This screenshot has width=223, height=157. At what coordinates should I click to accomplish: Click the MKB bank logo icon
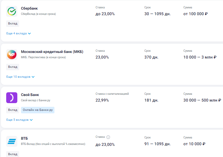coord(11,55)
